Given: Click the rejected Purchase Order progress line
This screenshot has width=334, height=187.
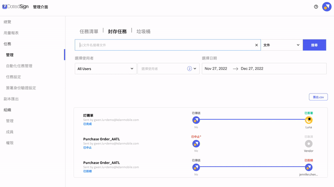Looking at the screenshot, I should (252, 167).
